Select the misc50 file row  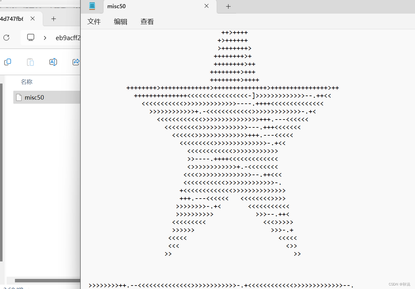point(35,97)
